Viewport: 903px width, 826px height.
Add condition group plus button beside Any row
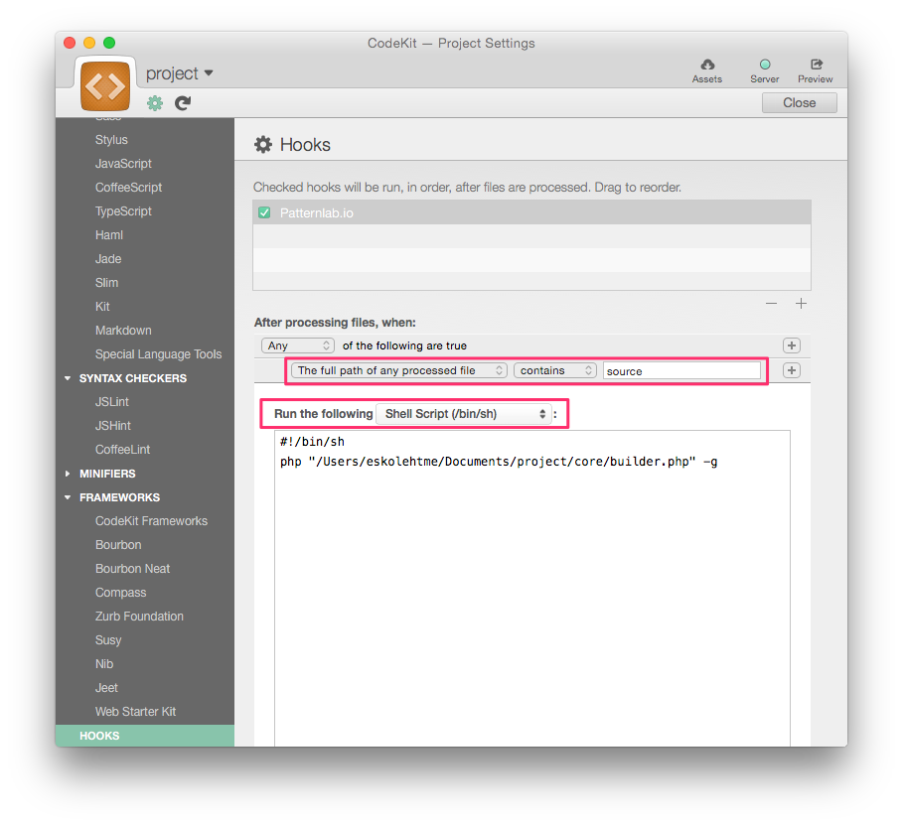[x=792, y=345]
